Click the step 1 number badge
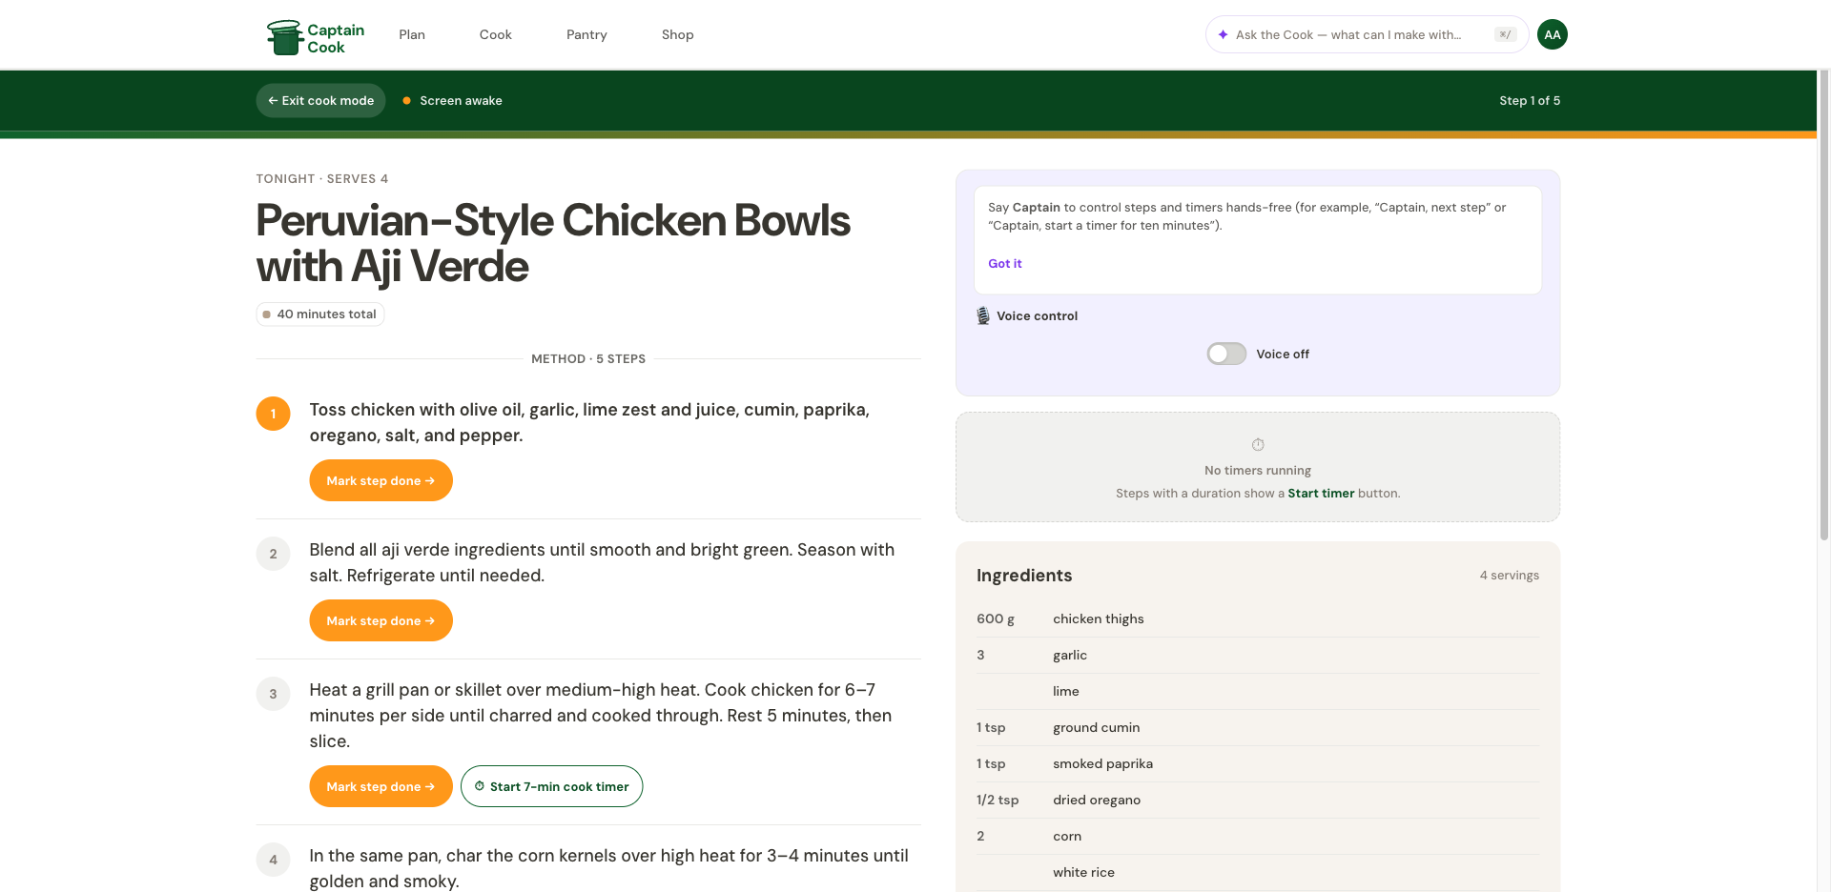 (273, 414)
